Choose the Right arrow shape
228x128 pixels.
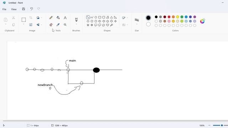coord(100,21)
